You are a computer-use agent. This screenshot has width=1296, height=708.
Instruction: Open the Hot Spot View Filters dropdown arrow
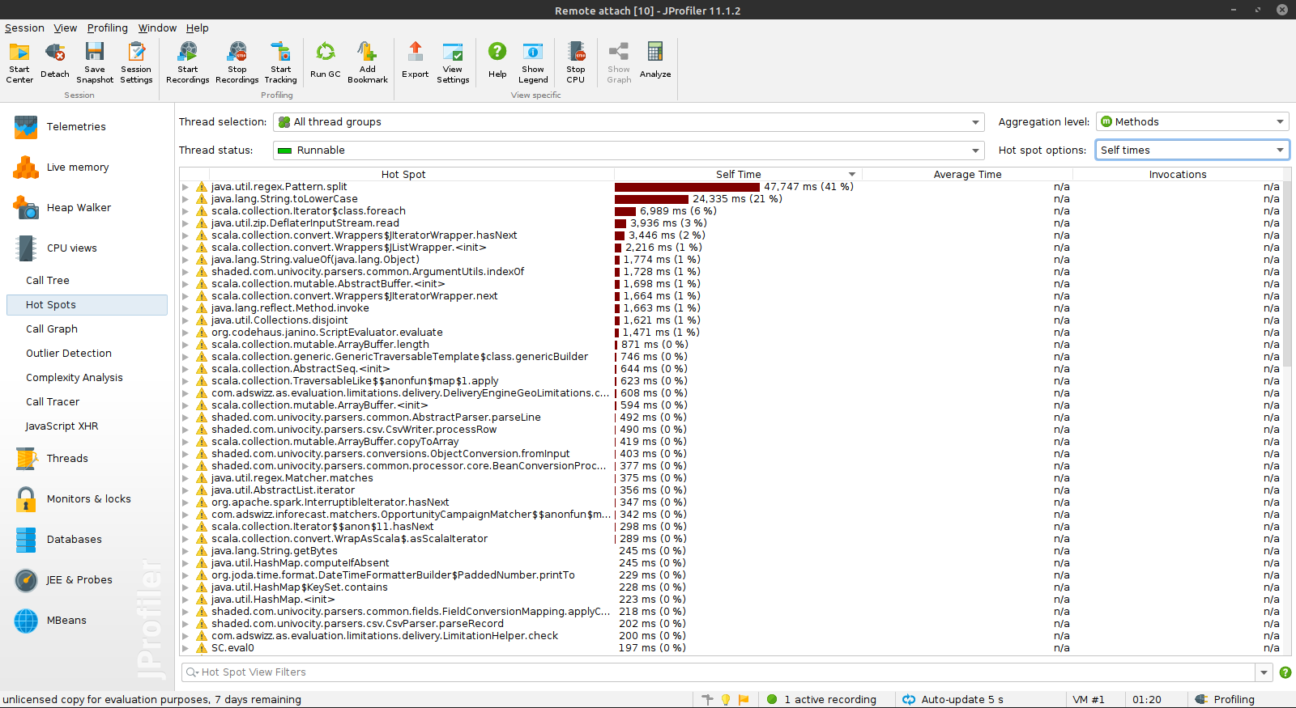[x=1264, y=672]
